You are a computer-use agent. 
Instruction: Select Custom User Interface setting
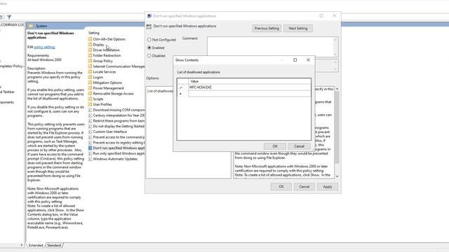[x=107, y=132]
